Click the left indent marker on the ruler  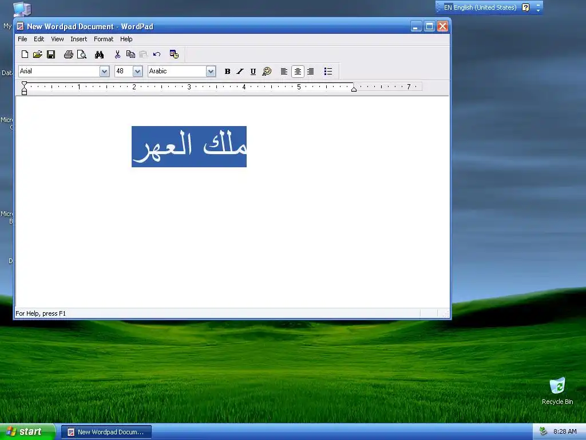pos(24,88)
